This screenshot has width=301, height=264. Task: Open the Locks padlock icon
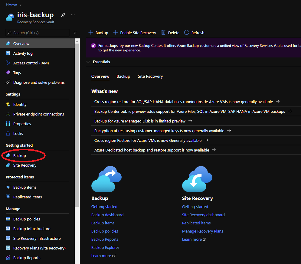[8, 133]
